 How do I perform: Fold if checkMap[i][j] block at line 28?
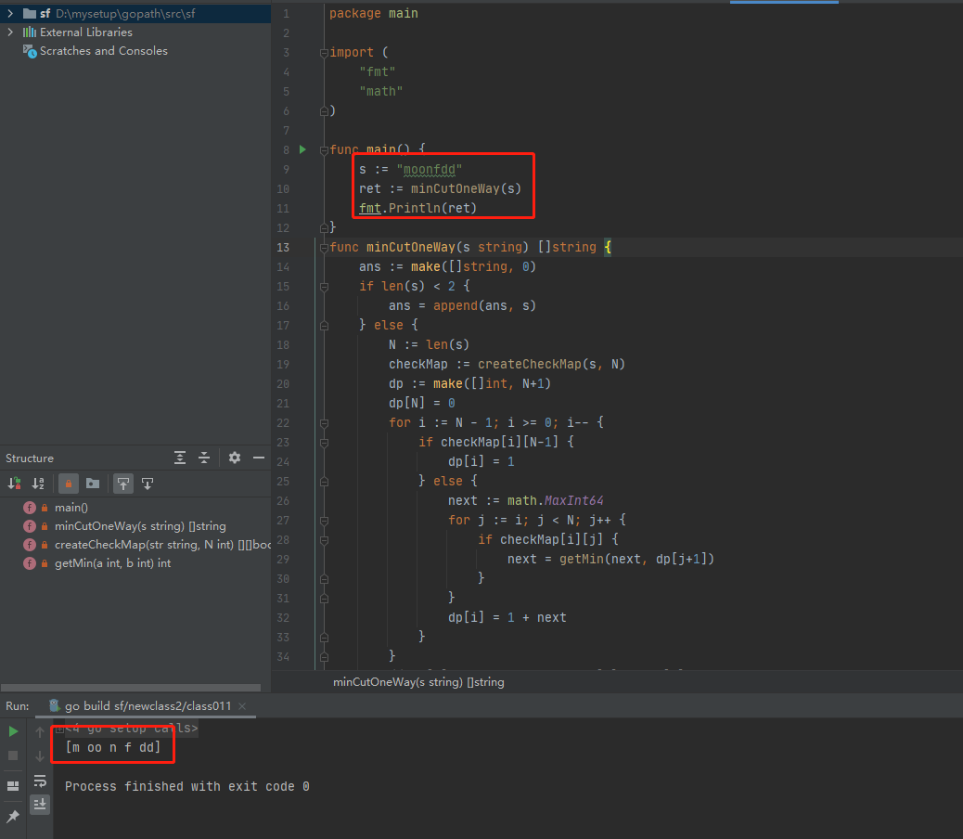pyautogui.click(x=324, y=540)
